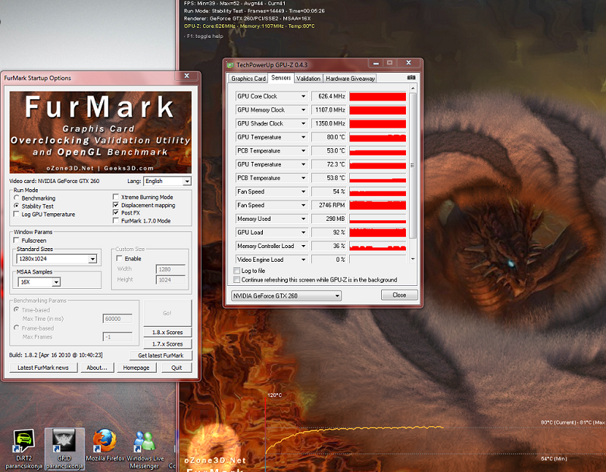Toggle Displacement mapping checkbox
The image size is (606, 472).
tap(116, 205)
